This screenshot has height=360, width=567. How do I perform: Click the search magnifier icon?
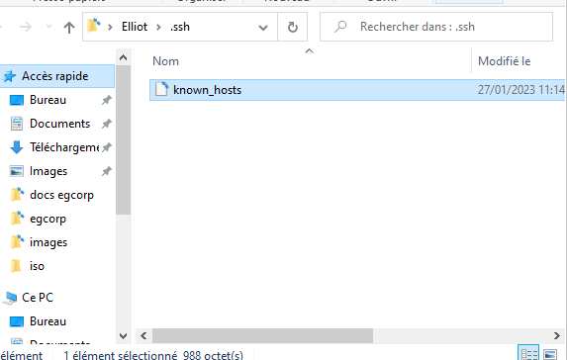pyautogui.click(x=340, y=27)
